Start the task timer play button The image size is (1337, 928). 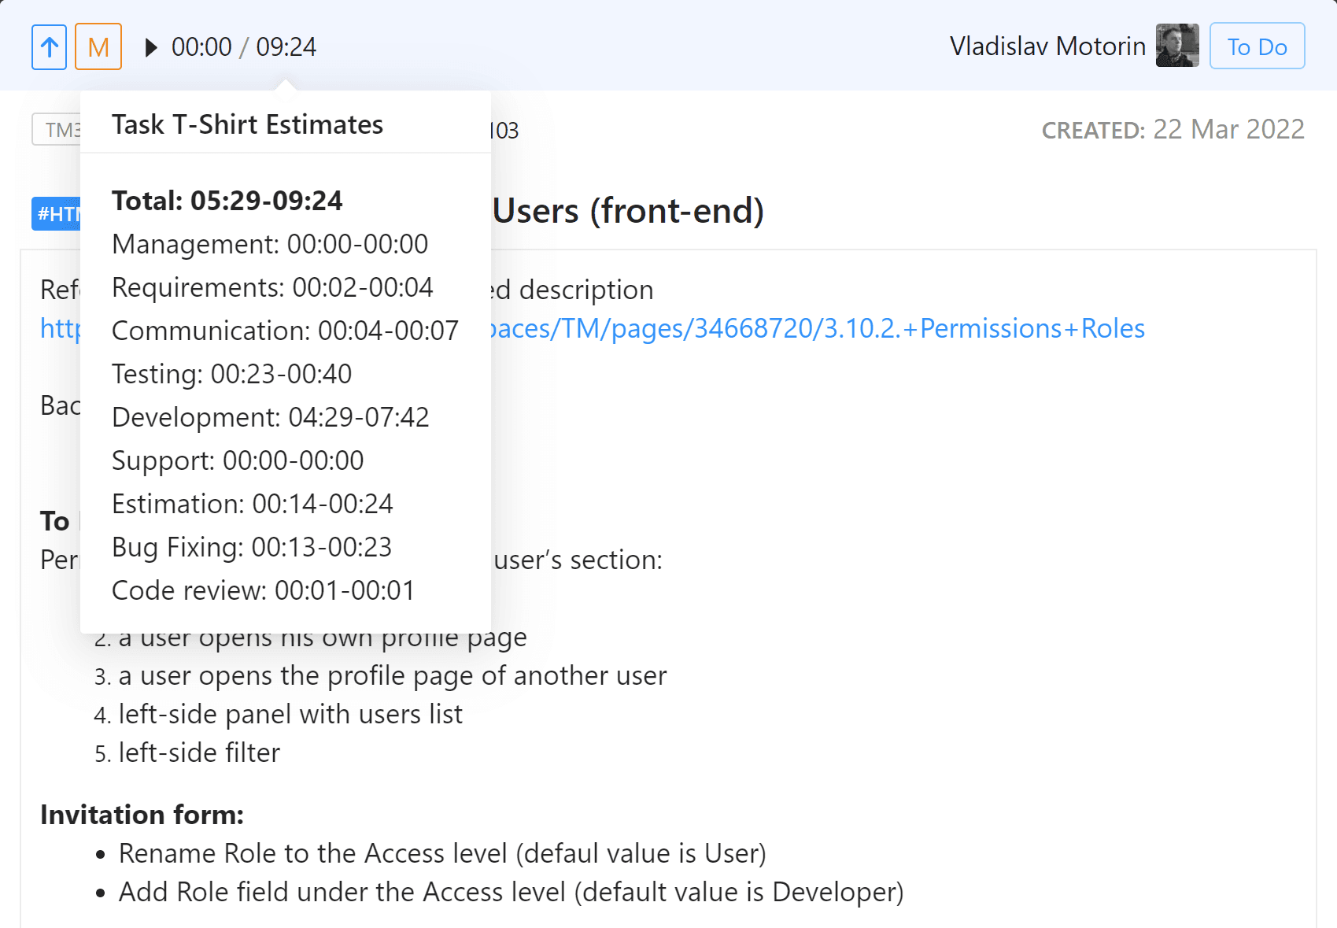(151, 47)
